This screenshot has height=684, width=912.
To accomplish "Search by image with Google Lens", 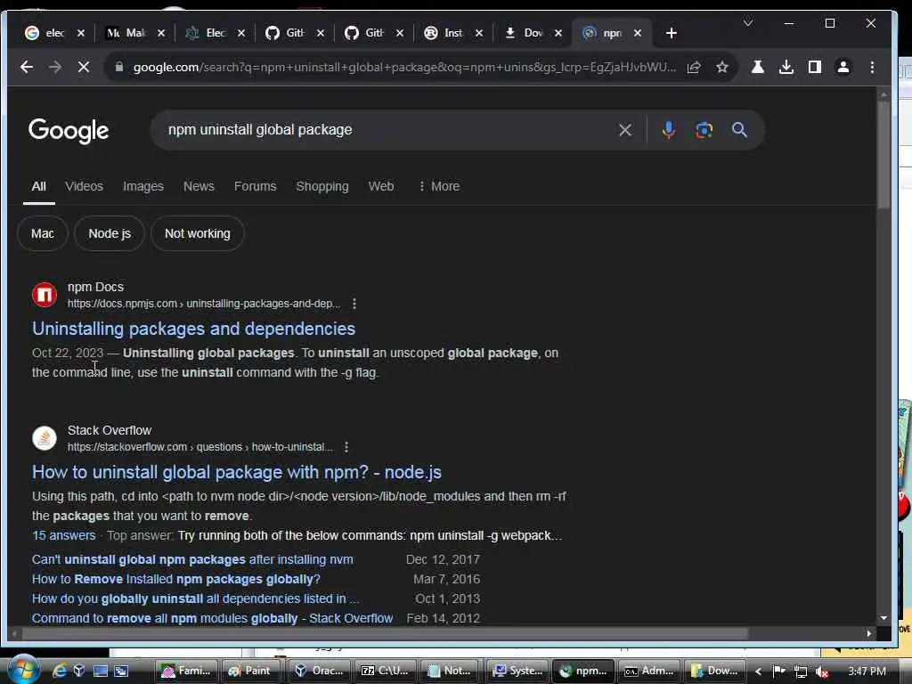I will click(704, 130).
